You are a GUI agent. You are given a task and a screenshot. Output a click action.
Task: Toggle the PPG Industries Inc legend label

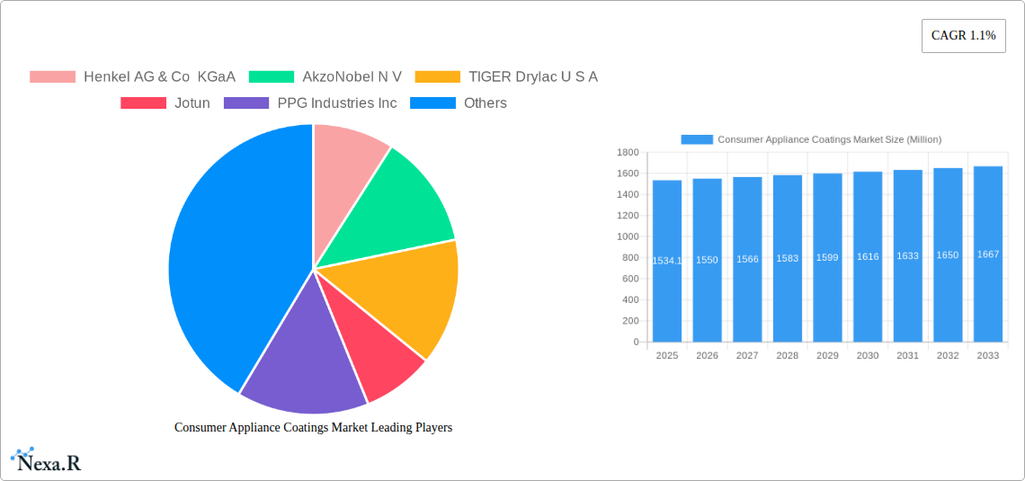point(336,102)
